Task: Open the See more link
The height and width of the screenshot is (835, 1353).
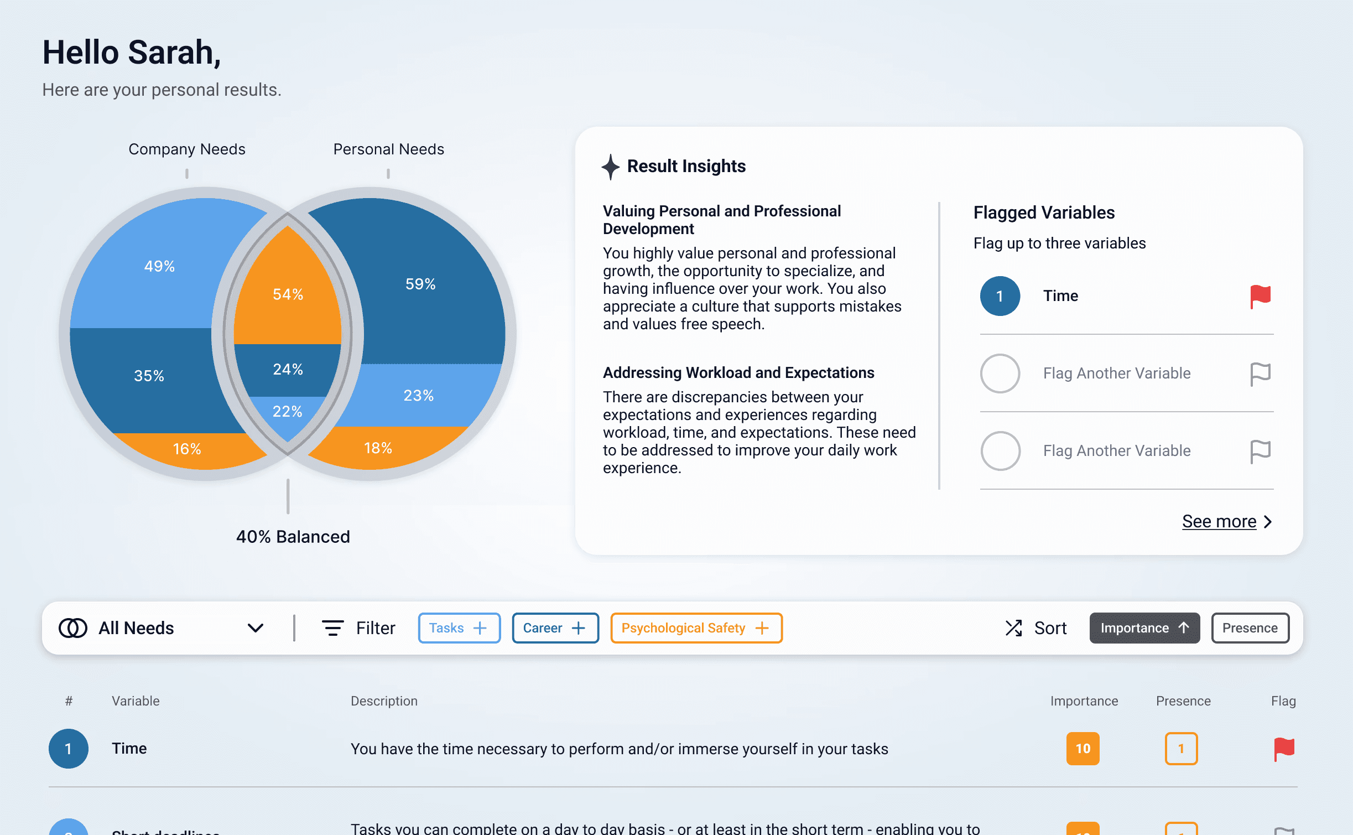Action: pyautogui.click(x=1227, y=522)
